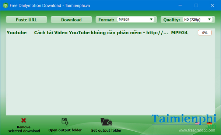
Task: Click the 'MPEG4' format cell in row
Action: pyautogui.click(x=179, y=32)
